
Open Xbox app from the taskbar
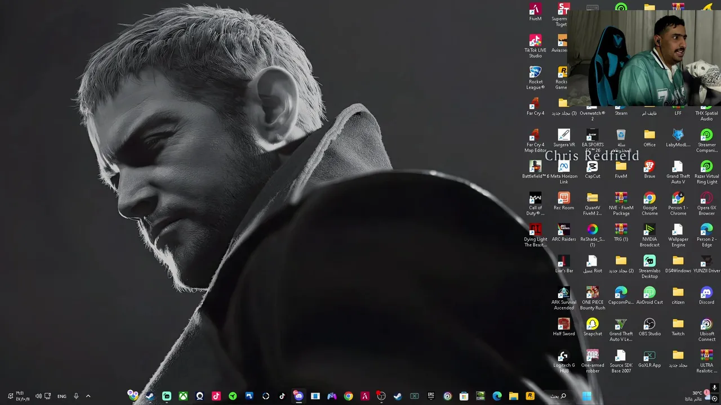point(183,396)
